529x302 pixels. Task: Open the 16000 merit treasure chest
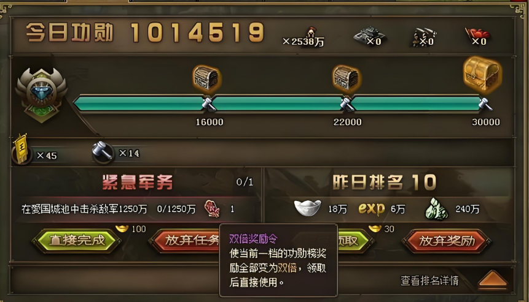point(206,78)
